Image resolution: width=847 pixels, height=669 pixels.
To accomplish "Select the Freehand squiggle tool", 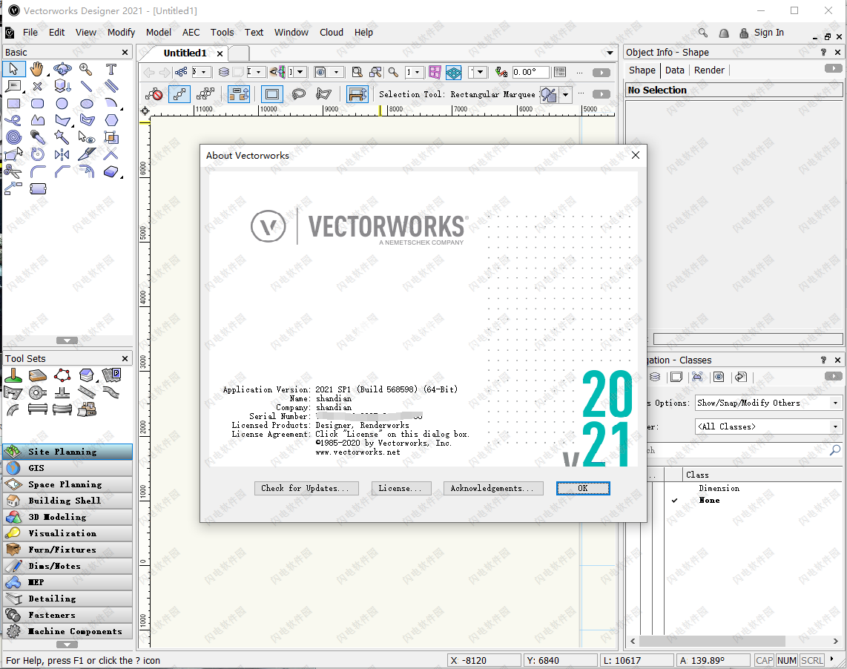I will pos(13,120).
